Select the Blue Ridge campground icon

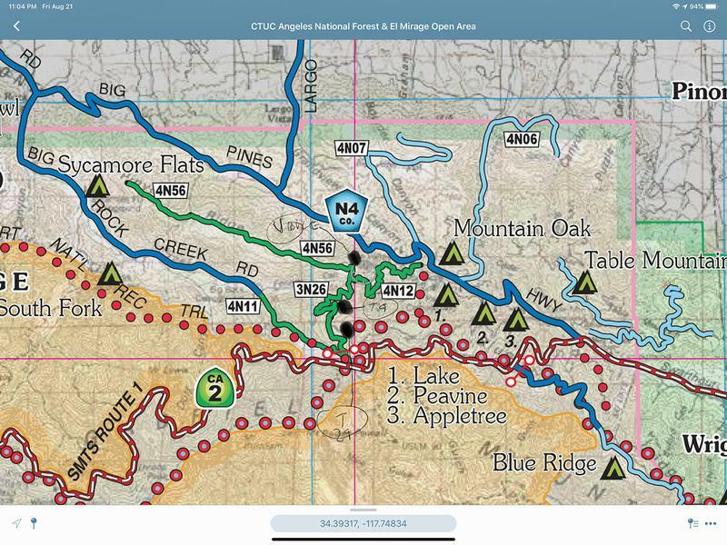point(612,467)
